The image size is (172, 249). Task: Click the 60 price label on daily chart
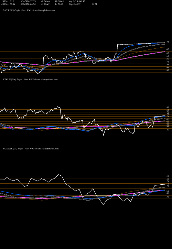[x=168, y=56]
